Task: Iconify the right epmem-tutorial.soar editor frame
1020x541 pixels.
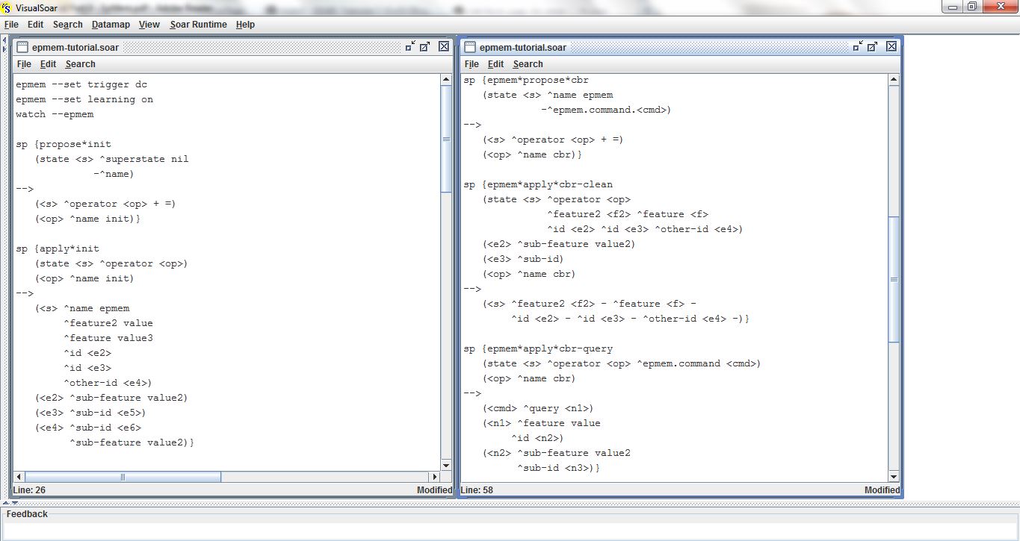Action: coord(858,46)
